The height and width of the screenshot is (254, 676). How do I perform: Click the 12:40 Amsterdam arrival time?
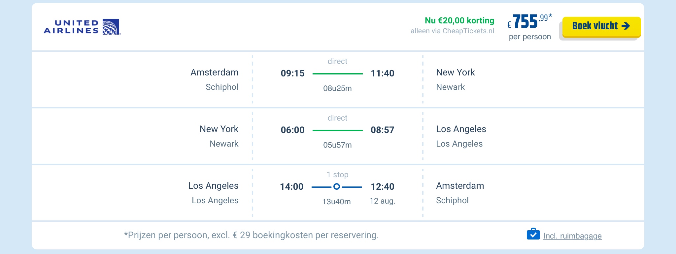[382, 186]
